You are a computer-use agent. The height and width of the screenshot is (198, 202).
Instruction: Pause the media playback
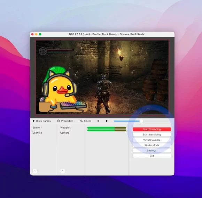coord(99,121)
